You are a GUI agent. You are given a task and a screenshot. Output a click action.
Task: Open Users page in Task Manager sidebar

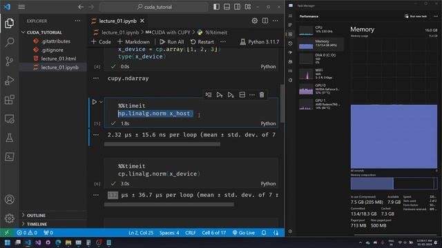coord(290,62)
